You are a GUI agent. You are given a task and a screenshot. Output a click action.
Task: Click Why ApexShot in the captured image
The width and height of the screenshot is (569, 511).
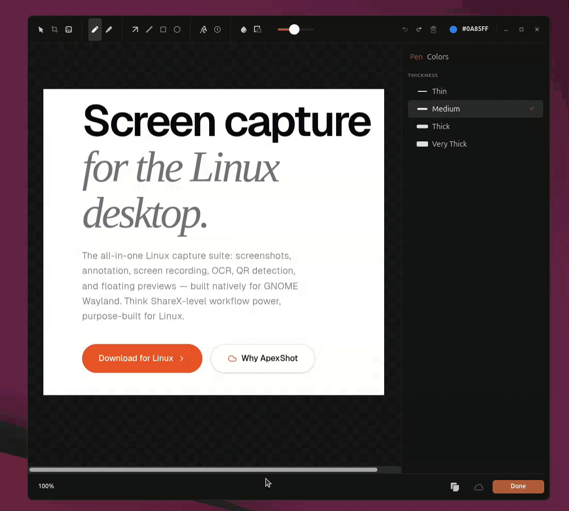point(263,358)
